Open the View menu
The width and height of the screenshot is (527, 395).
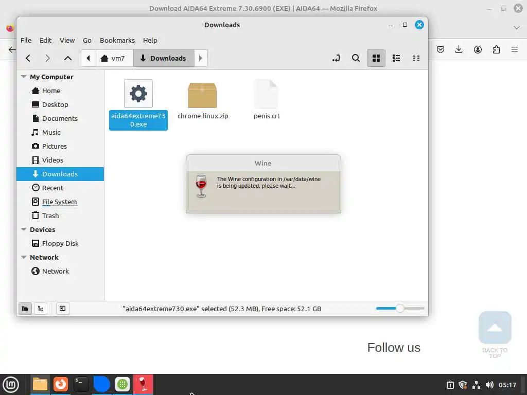[x=67, y=40]
